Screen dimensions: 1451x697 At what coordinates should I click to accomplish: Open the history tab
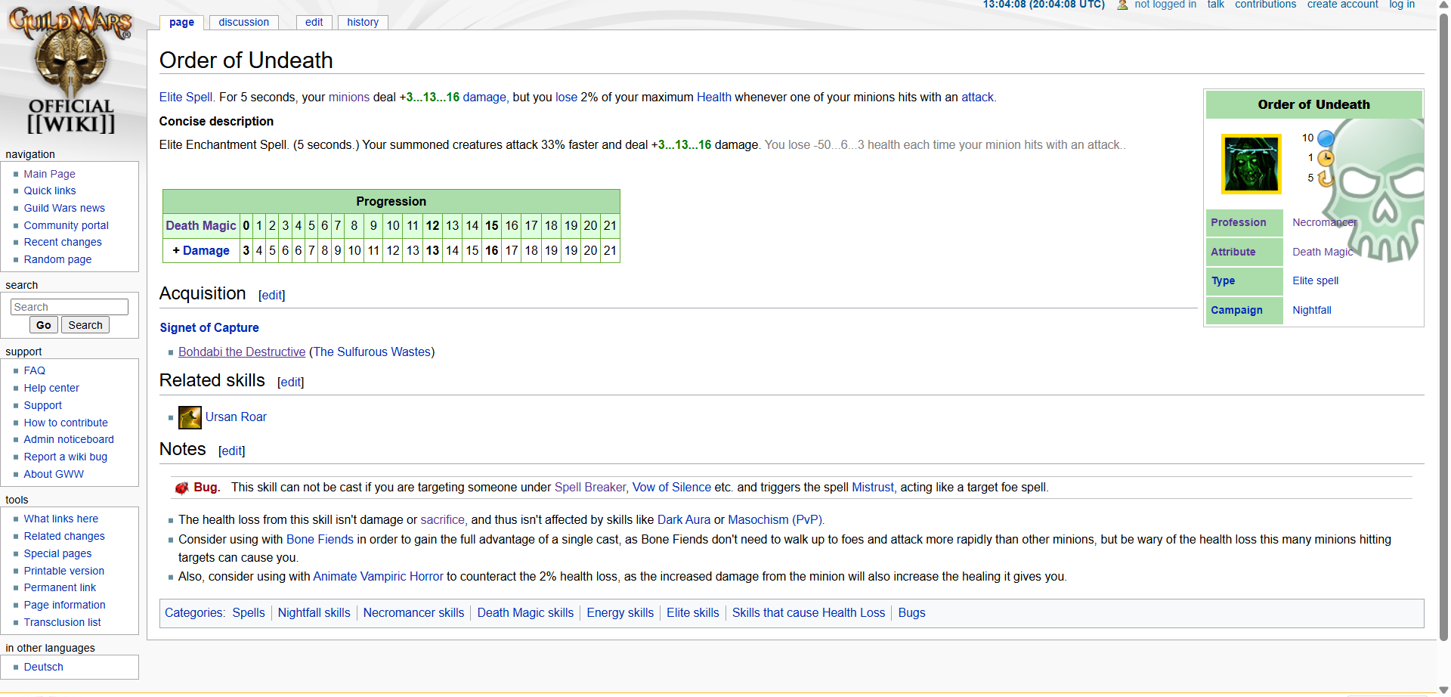(363, 22)
